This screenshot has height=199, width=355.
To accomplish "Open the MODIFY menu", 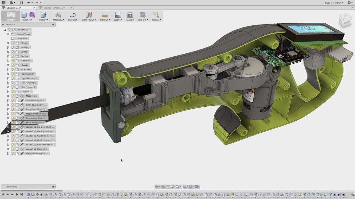I will [x=43, y=20].
